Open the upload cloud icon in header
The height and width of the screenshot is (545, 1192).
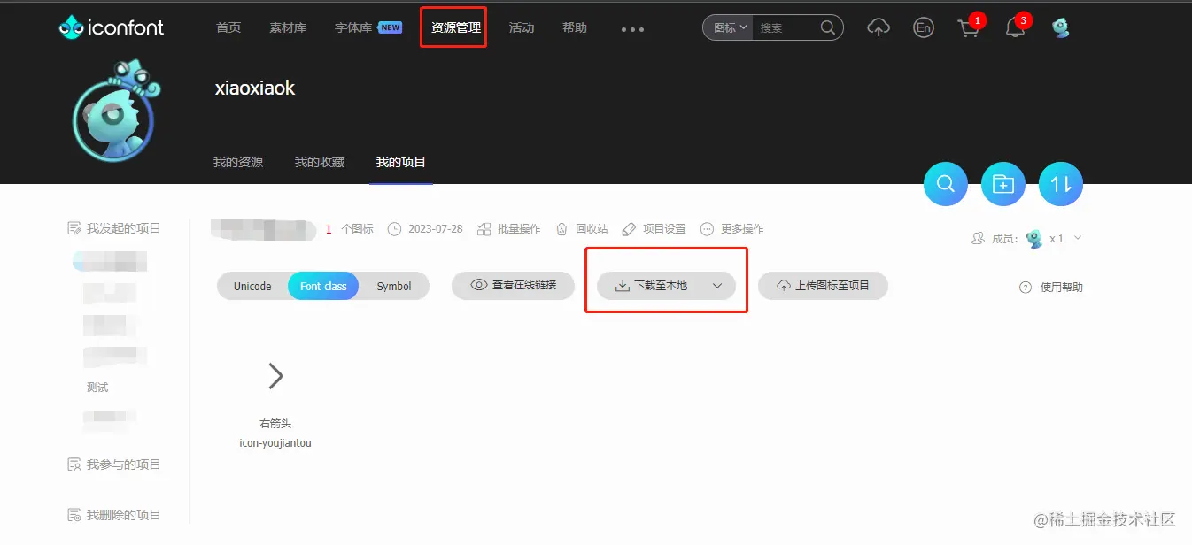click(878, 27)
